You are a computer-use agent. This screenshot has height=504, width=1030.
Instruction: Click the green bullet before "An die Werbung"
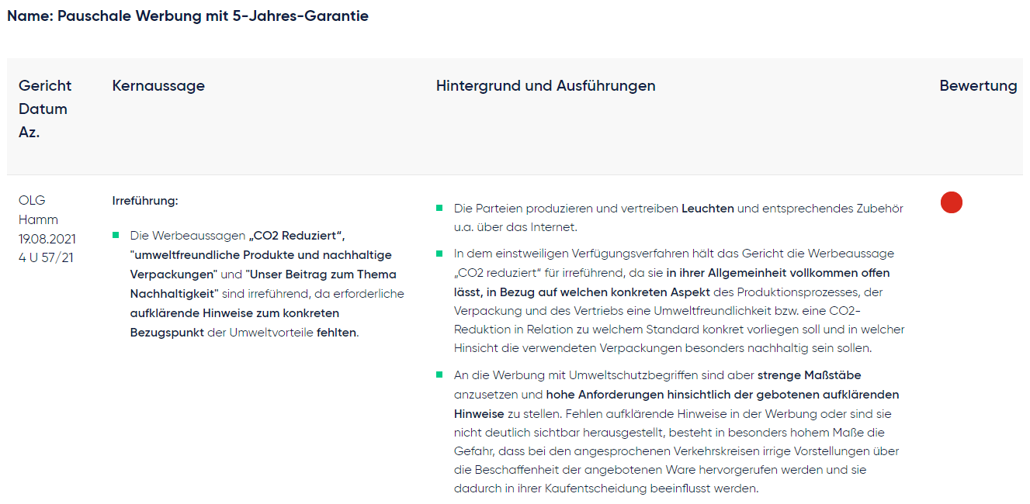click(439, 375)
